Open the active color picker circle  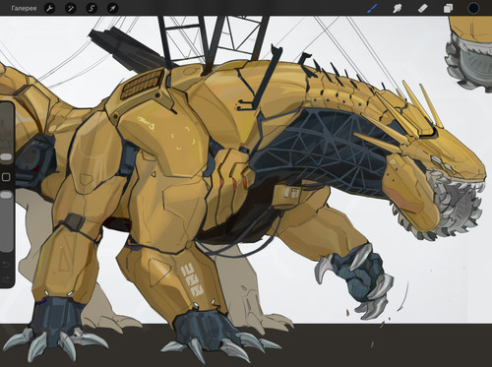473,8
